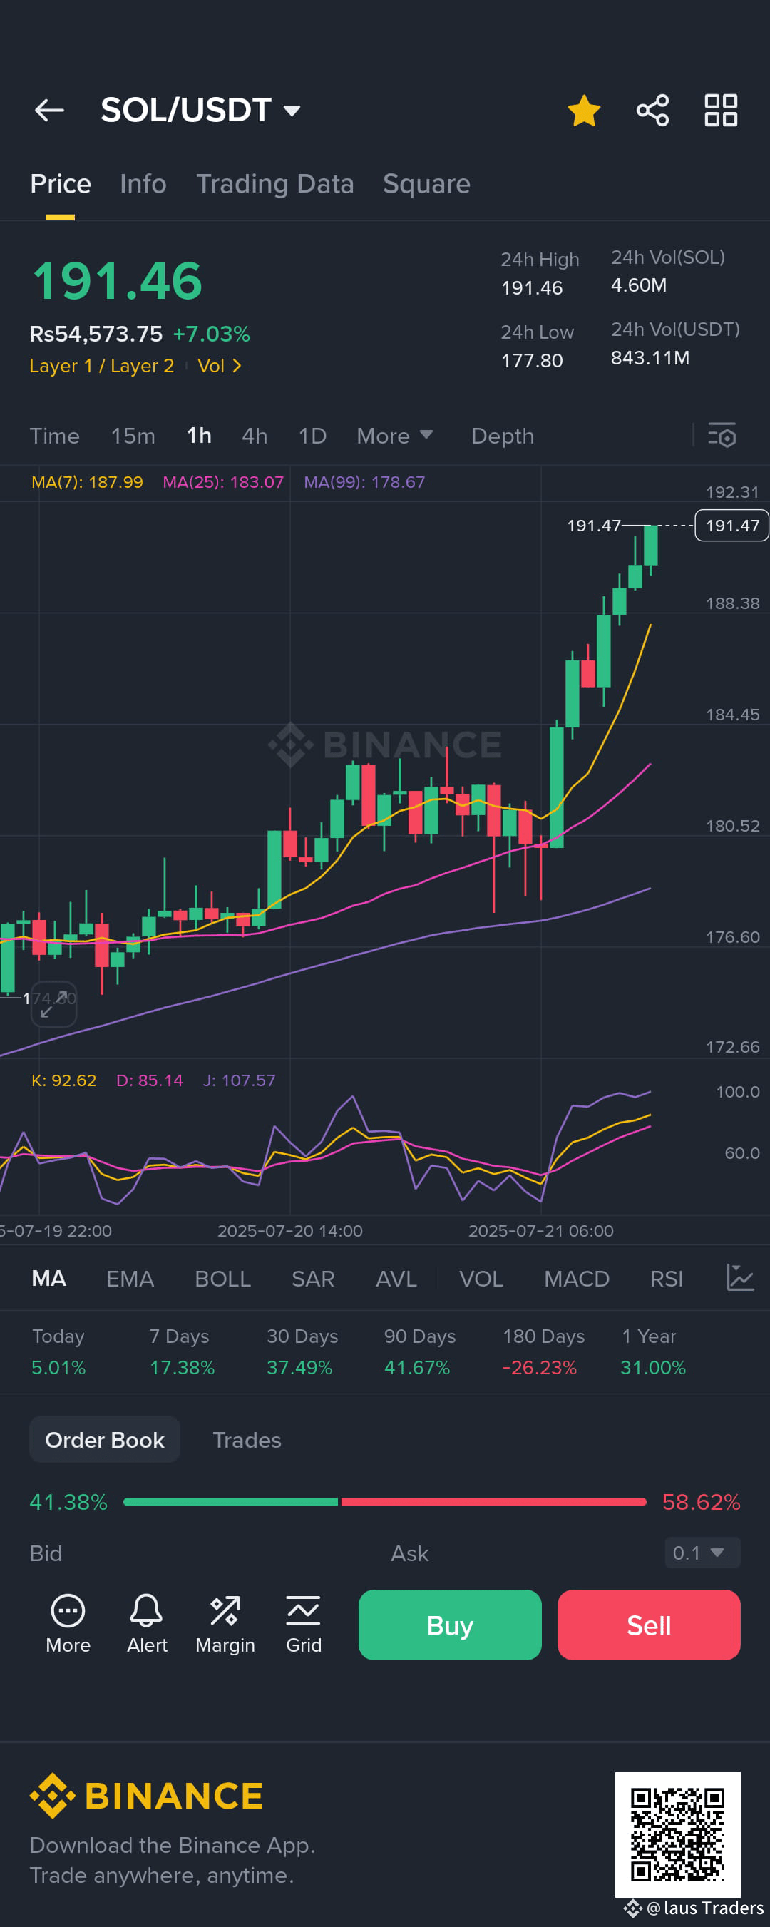Toggle the RSI sub-indicator
This screenshot has width=770, height=1927.
666,1279
